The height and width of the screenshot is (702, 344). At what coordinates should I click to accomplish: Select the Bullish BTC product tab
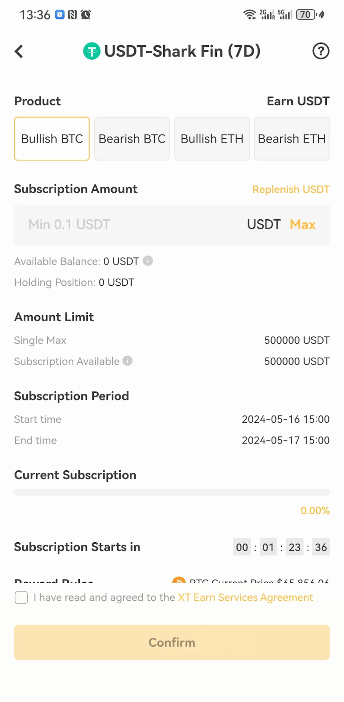52,139
